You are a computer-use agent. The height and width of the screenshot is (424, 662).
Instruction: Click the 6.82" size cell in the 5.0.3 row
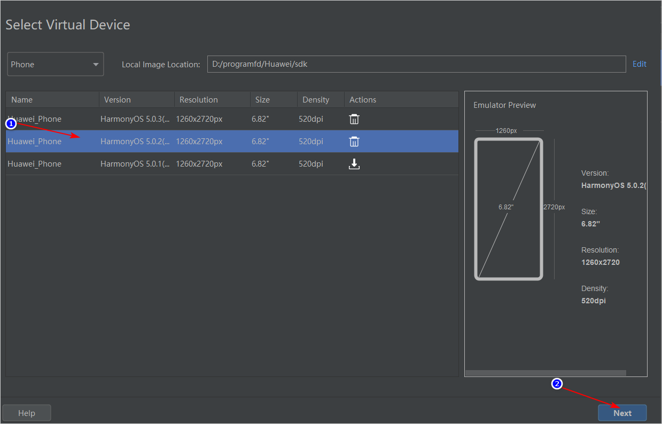pos(260,119)
